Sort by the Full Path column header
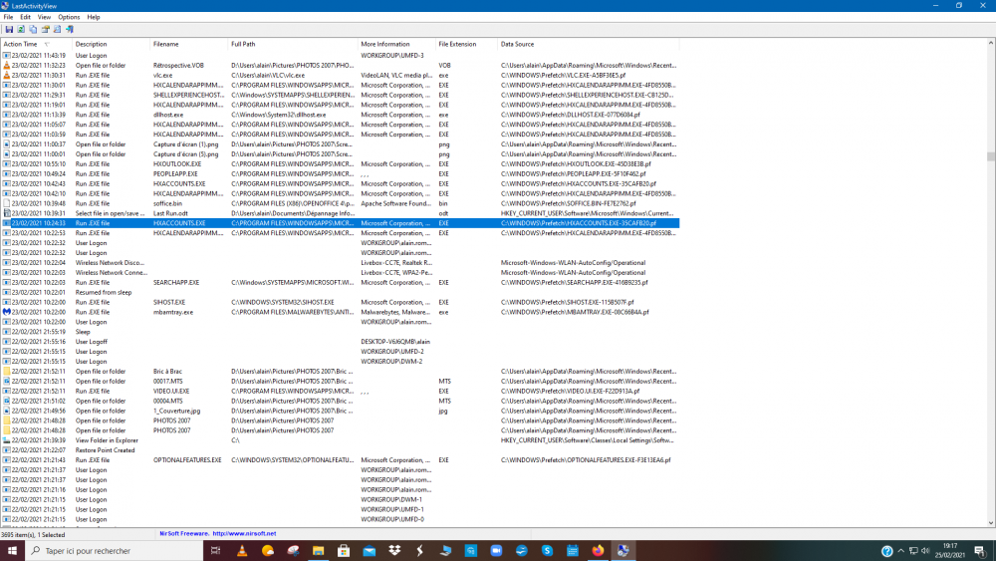 tap(293, 45)
